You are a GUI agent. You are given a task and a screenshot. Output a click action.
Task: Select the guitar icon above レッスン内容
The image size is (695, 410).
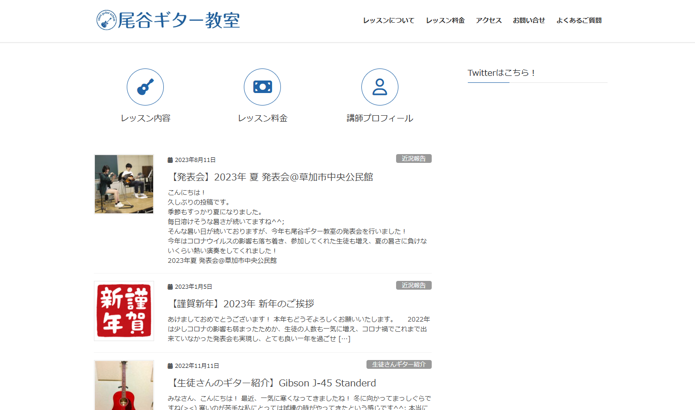click(145, 87)
